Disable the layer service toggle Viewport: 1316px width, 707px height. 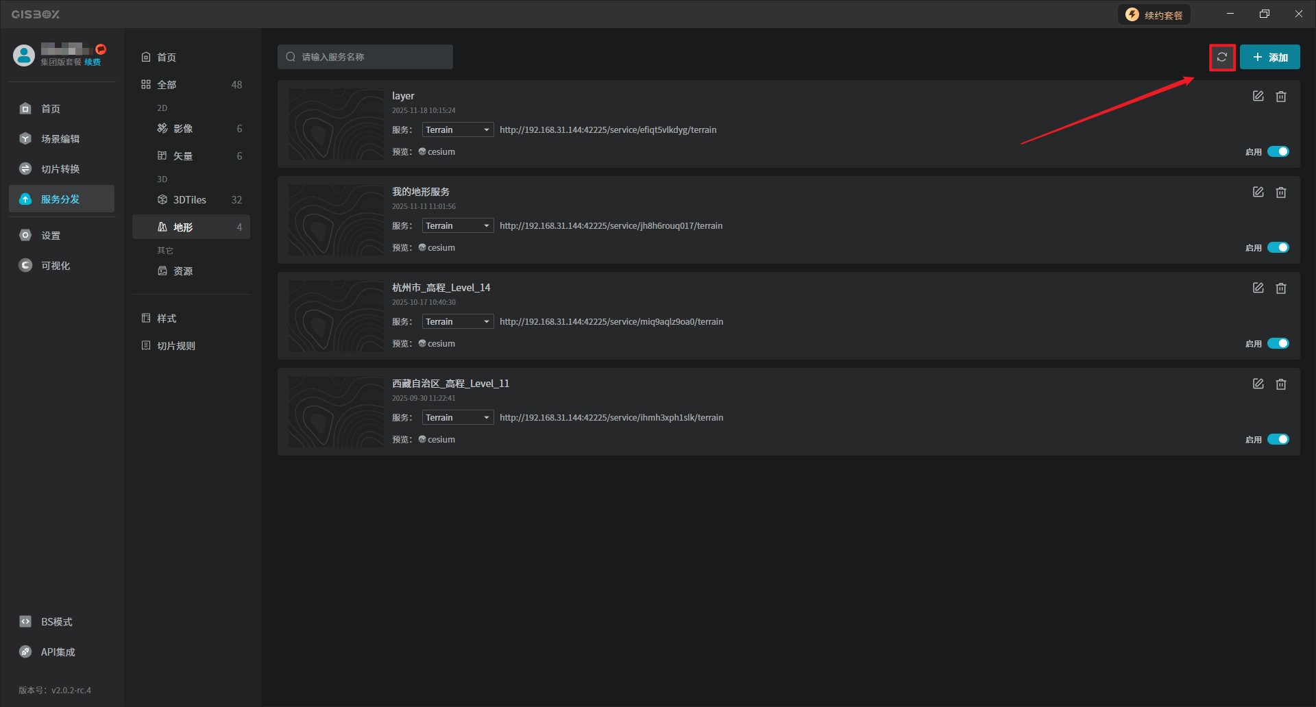pyautogui.click(x=1278, y=152)
